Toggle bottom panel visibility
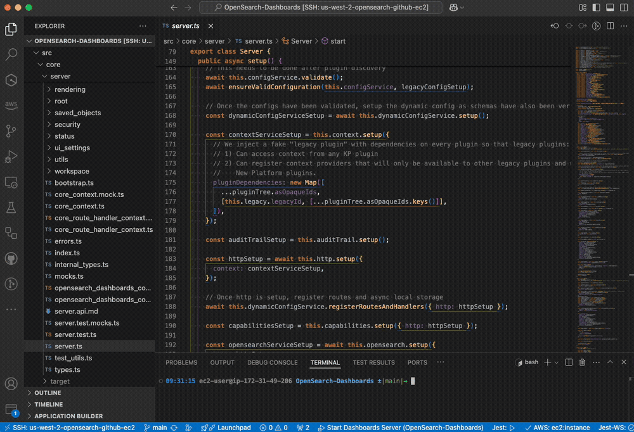This screenshot has width=634, height=432. pyautogui.click(x=610, y=7)
